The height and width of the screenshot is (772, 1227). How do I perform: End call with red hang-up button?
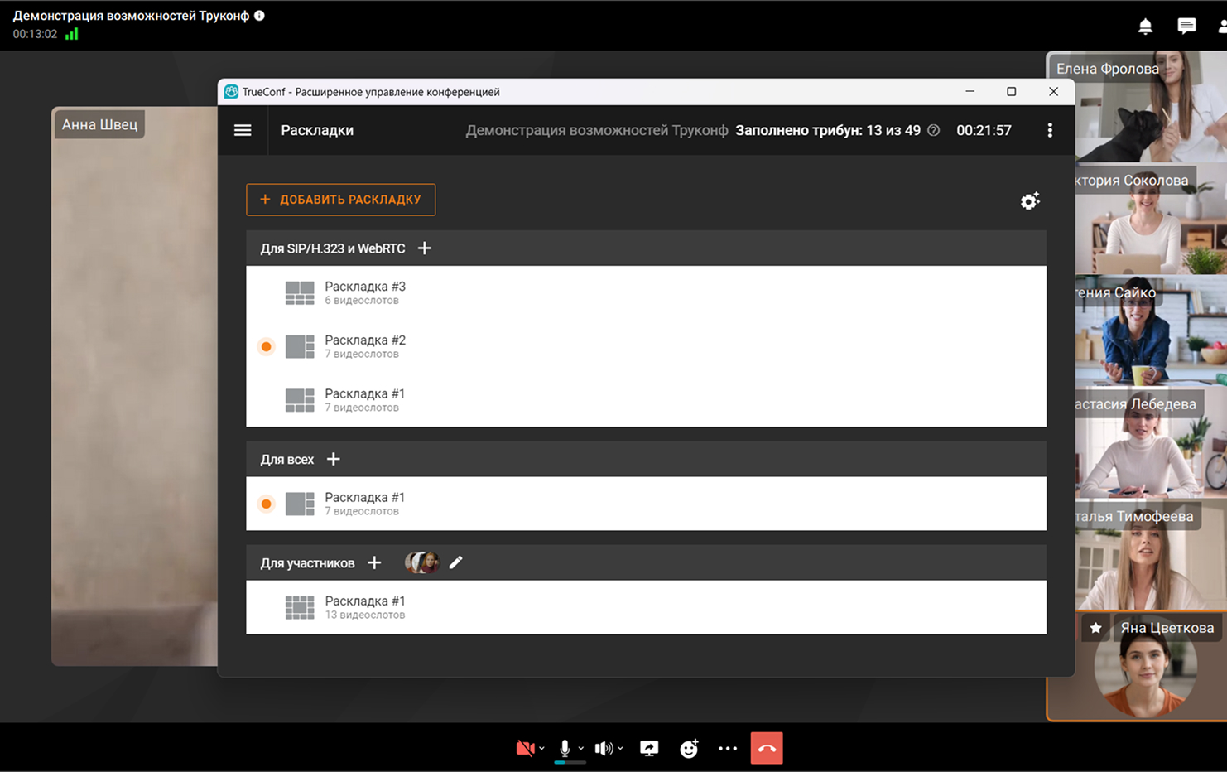pos(767,748)
